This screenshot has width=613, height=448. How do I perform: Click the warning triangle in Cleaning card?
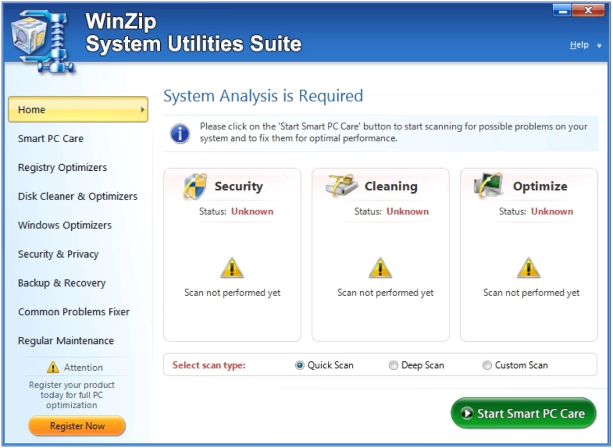[380, 268]
